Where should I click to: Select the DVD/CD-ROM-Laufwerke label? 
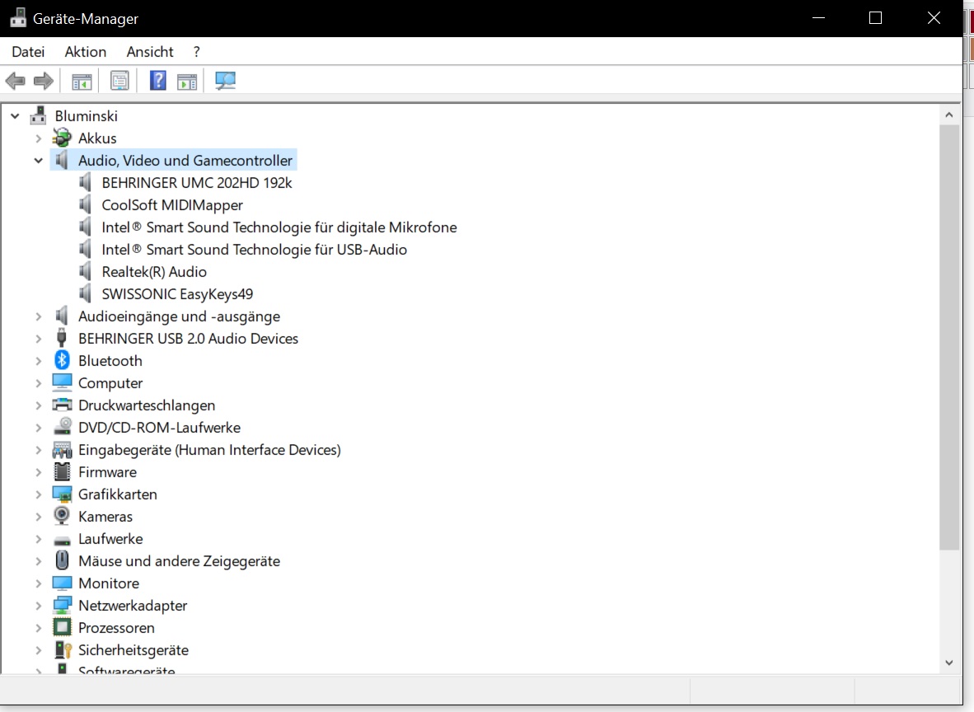(160, 428)
